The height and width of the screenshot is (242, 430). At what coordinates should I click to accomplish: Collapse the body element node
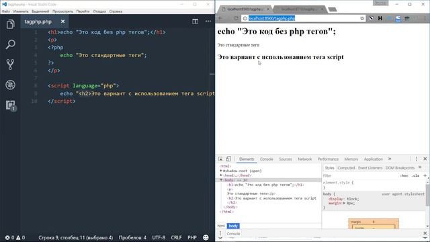221,180
